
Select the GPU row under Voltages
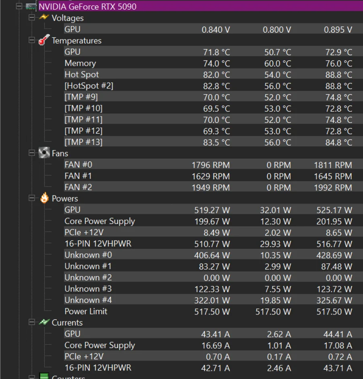coord(213,29)
